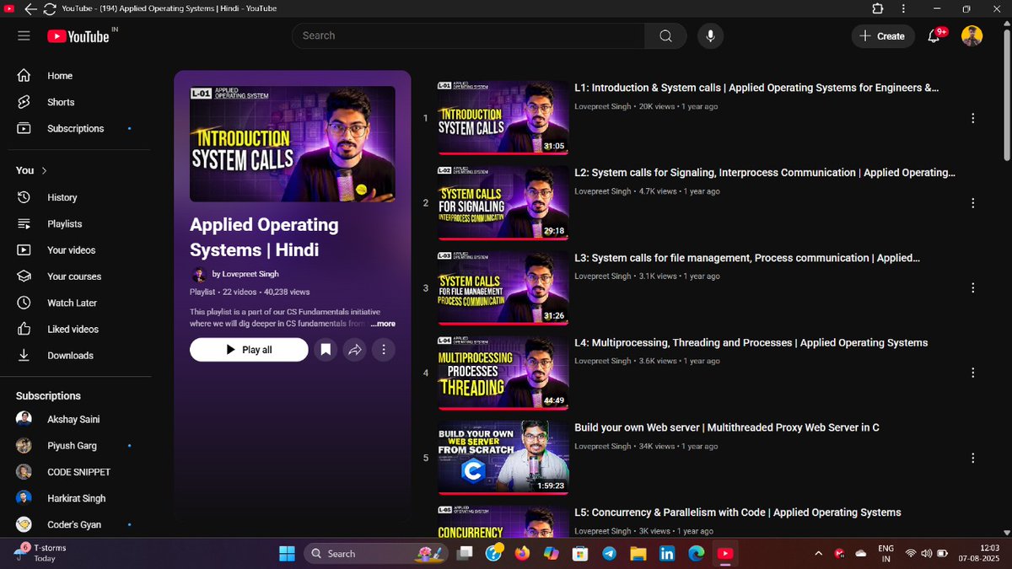Click L4 Multiprocessing, Threading and Processes title
The width and height of the screenshot is (1012, 569).
tap(751, 343)
